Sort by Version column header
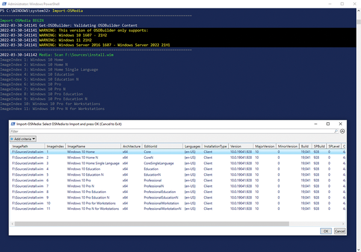This screenshot has height=252, width=361. coord(241,146)
